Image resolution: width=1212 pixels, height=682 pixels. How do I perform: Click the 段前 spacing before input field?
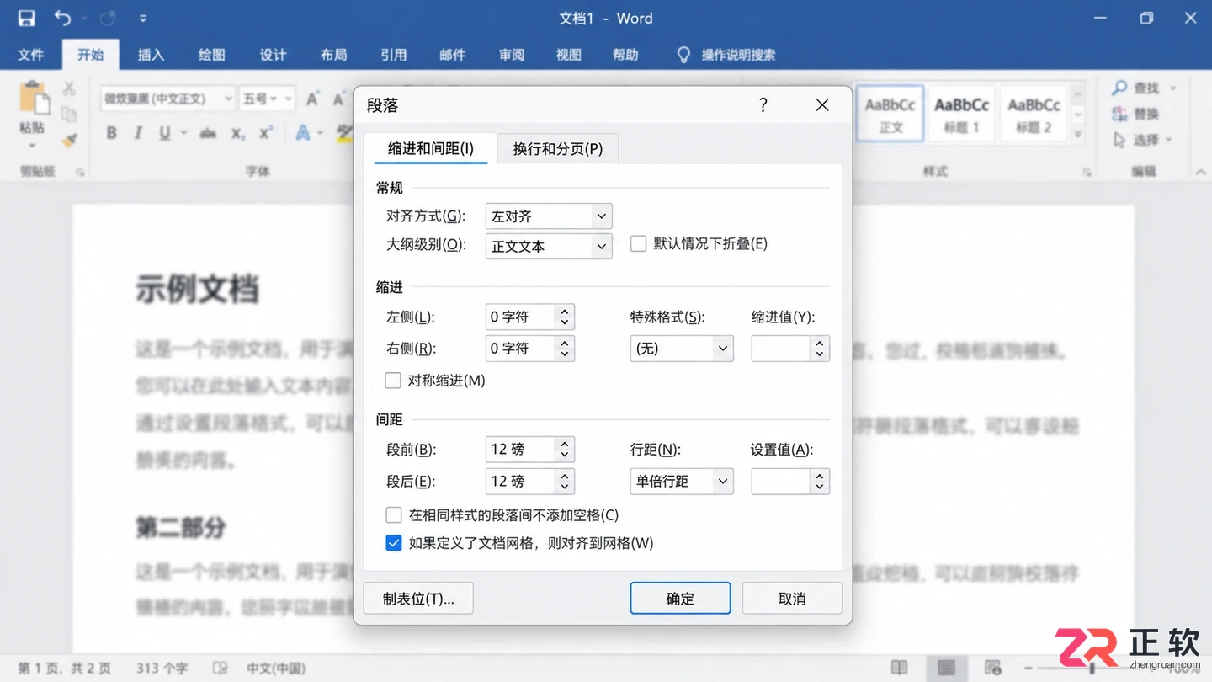(520, 450)
